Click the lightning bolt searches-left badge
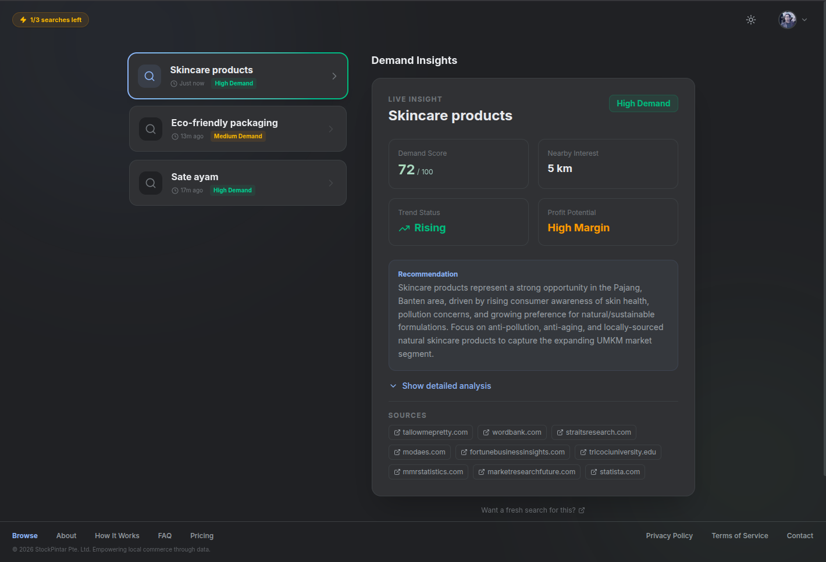 coord(51,20)
